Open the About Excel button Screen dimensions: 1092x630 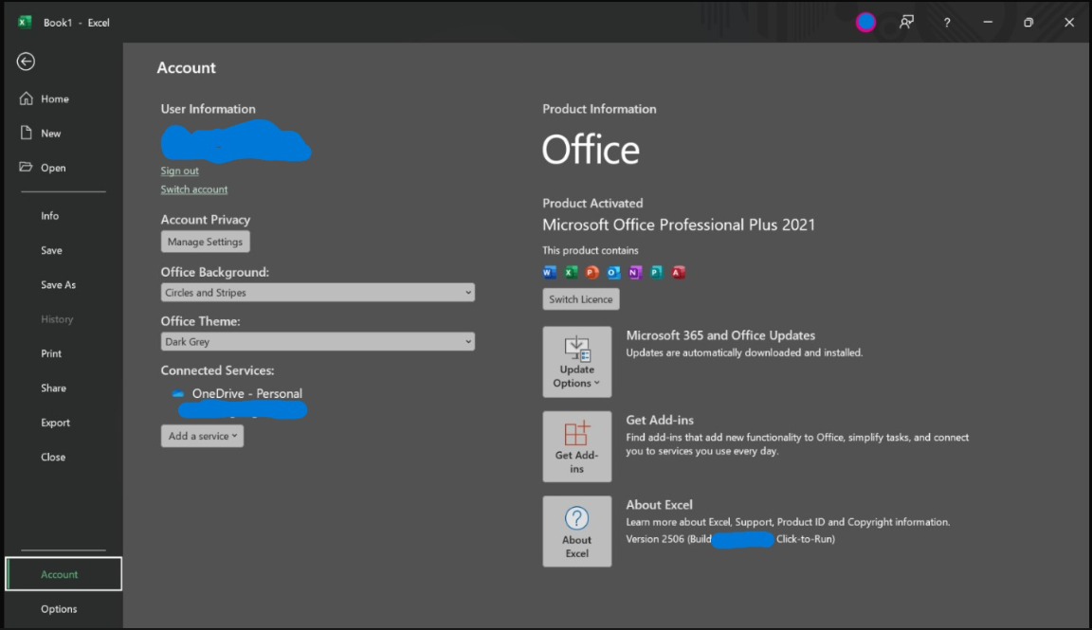pyautogui.click(x=577, y=531)
